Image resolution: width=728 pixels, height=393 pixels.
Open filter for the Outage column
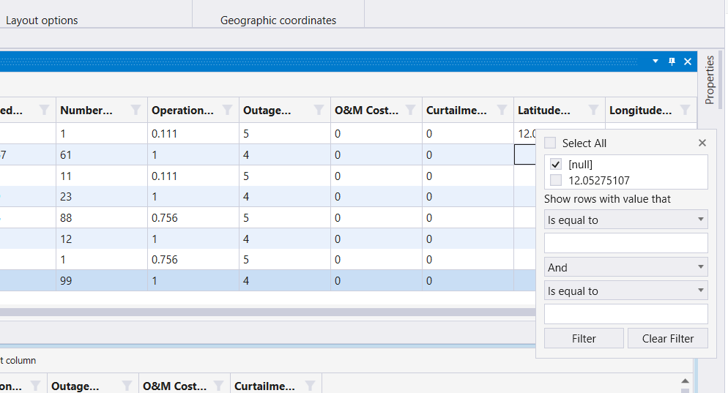click(x=319, y=110)
